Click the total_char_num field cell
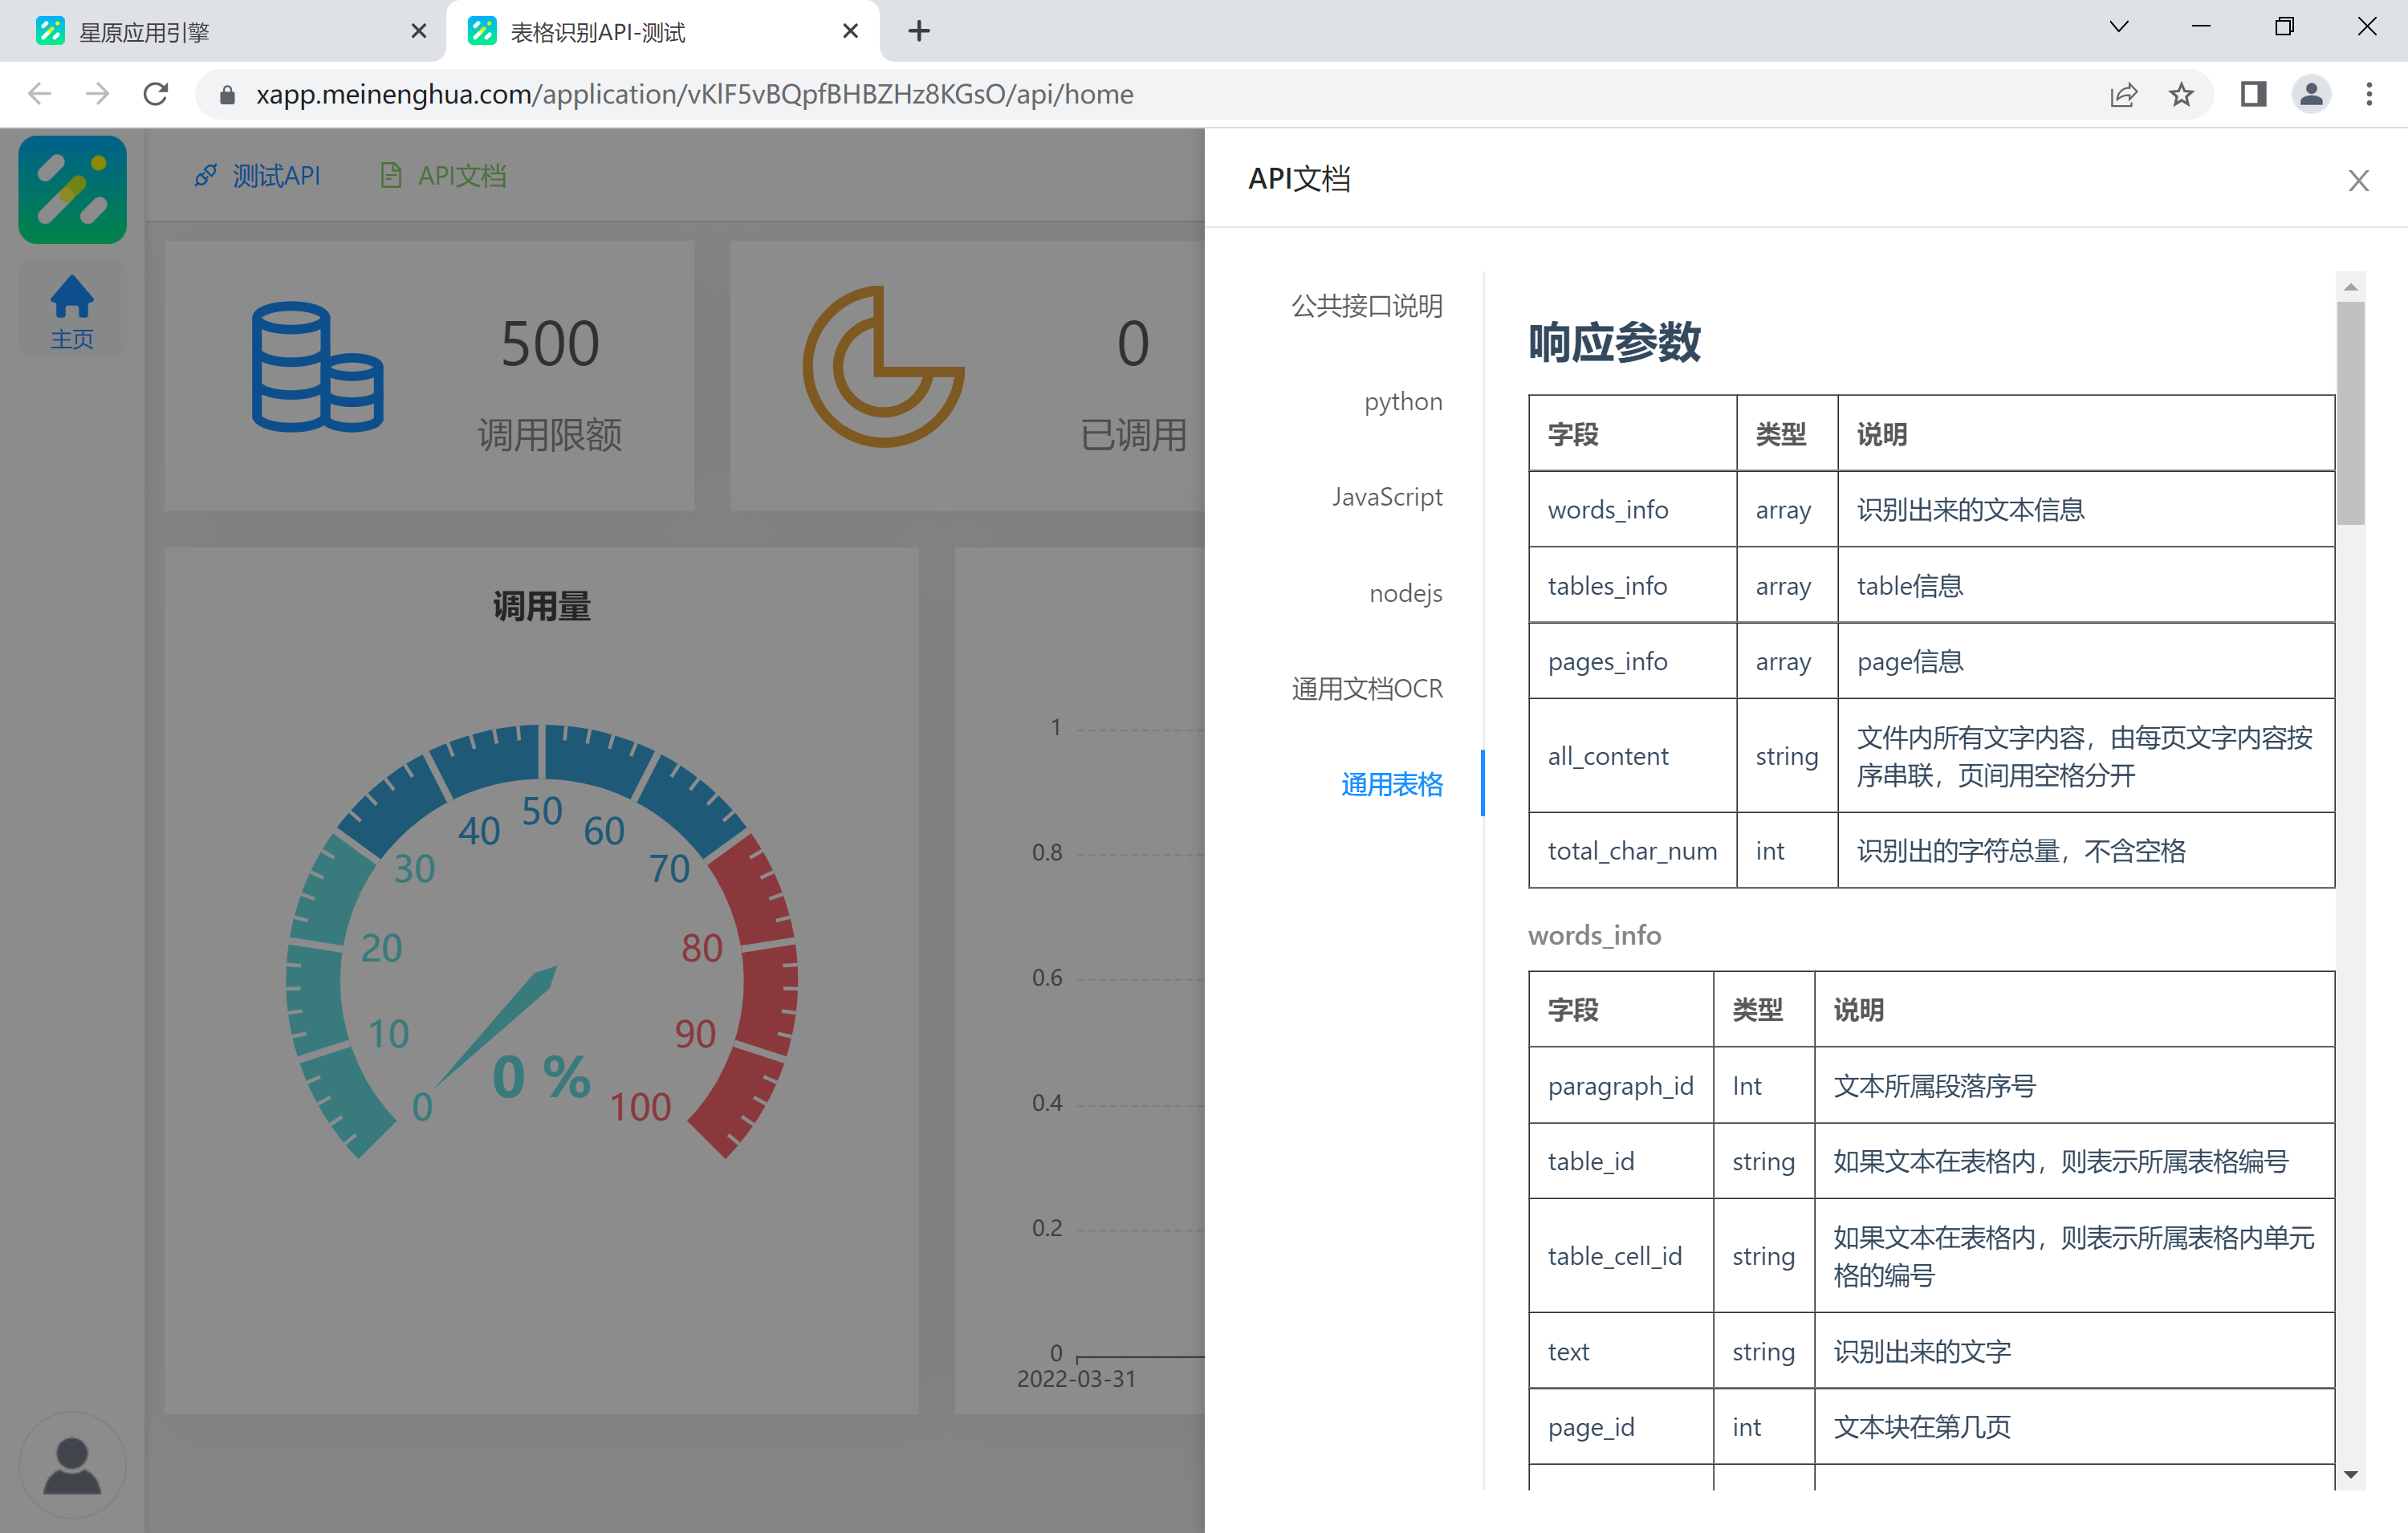Image resolution: width=2408 pixels, height=1533 pixels. 1632,850
